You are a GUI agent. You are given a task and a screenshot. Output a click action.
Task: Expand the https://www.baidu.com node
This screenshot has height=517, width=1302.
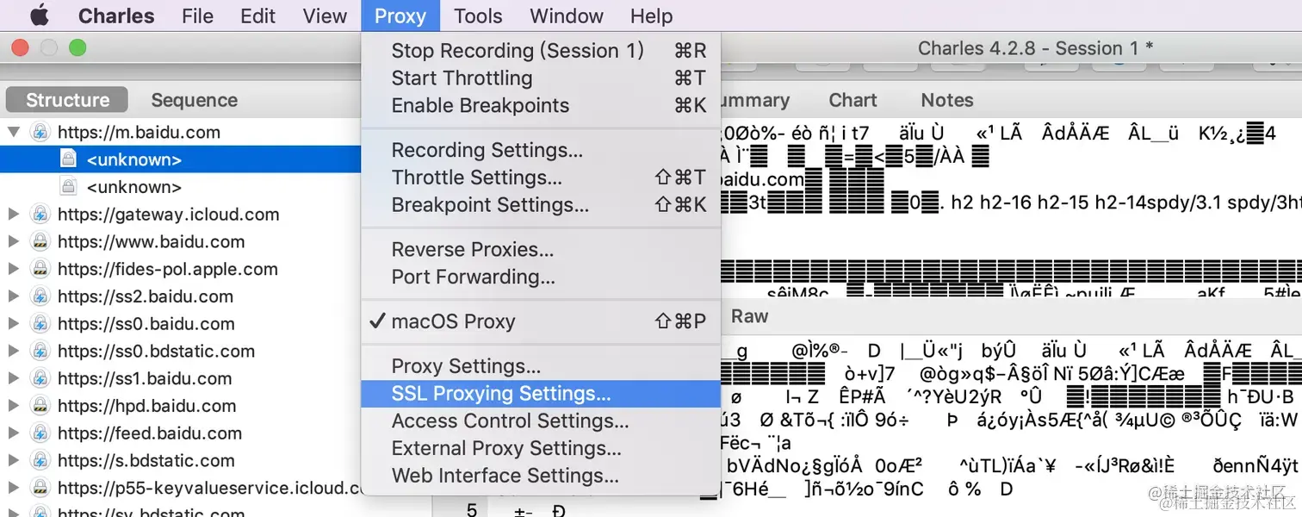pos(13,242)
